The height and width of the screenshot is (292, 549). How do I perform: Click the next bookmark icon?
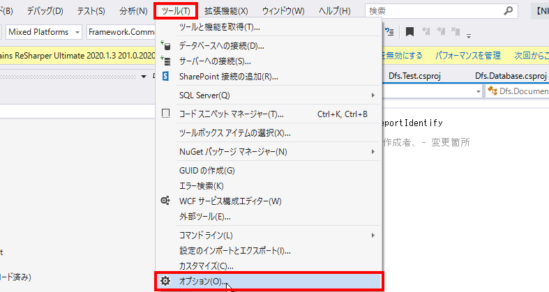441,31
